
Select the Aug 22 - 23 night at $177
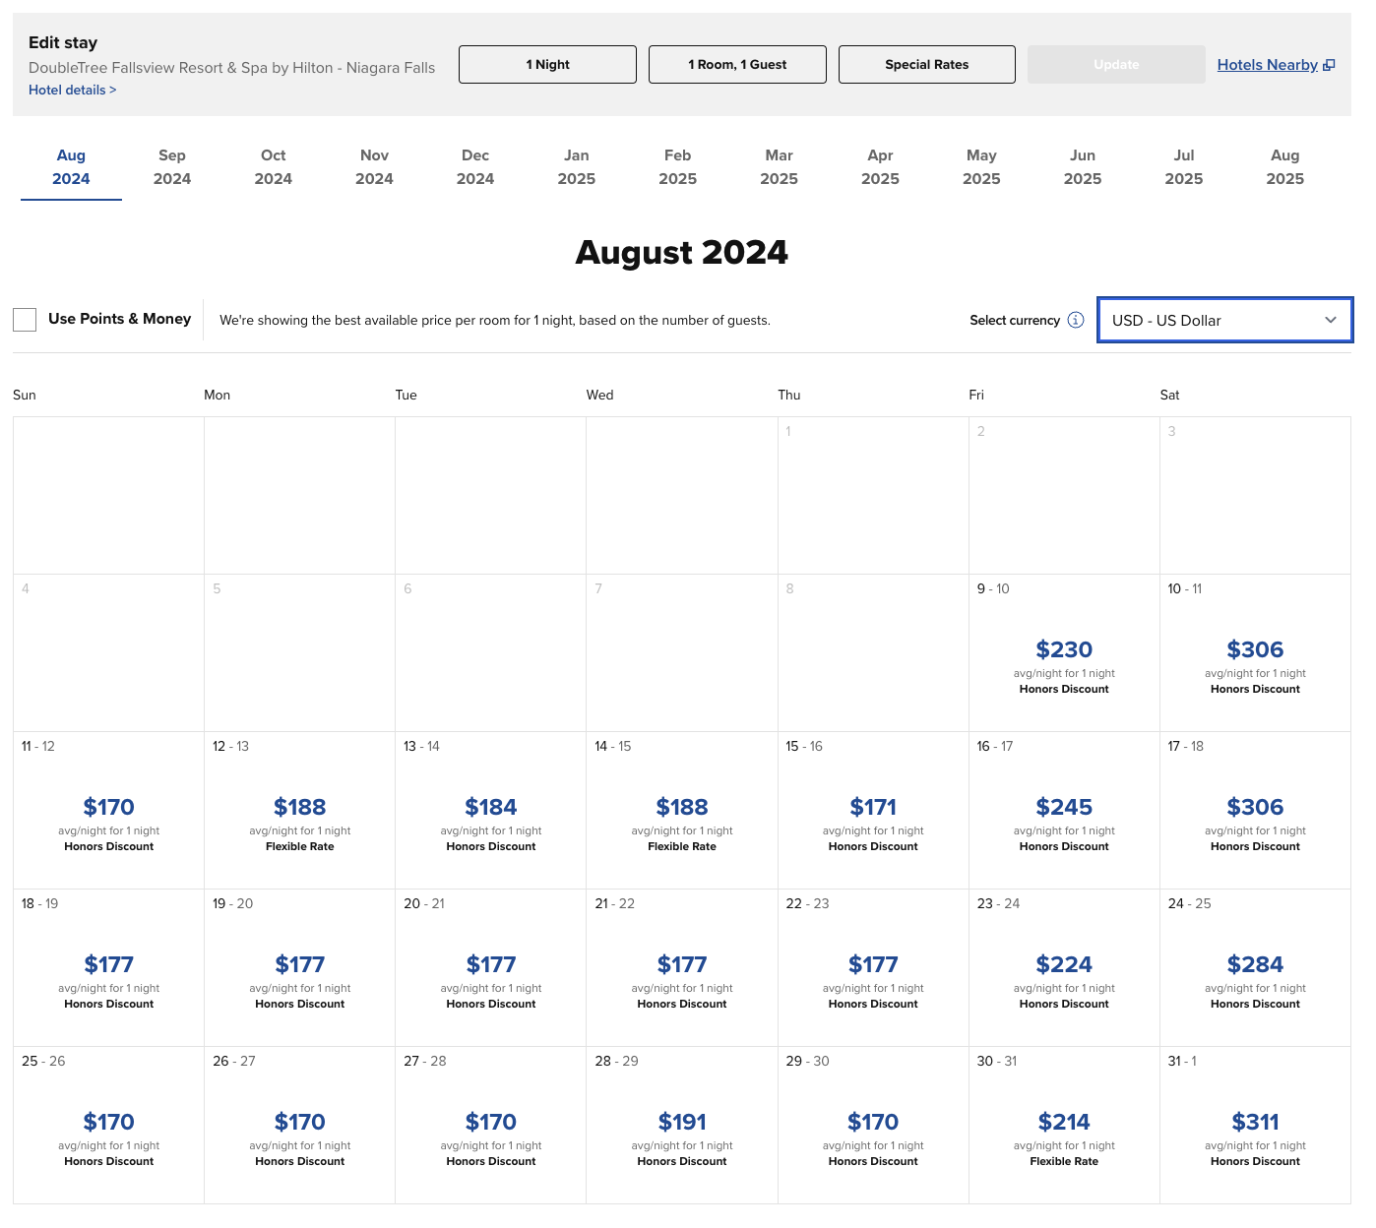point(873,968)
